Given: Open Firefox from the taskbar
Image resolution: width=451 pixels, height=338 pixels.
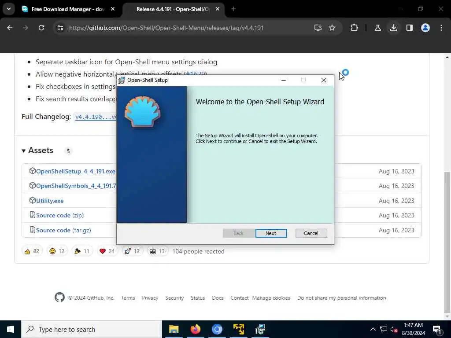Looking at the screenshot, I should [x=196, y=329].
